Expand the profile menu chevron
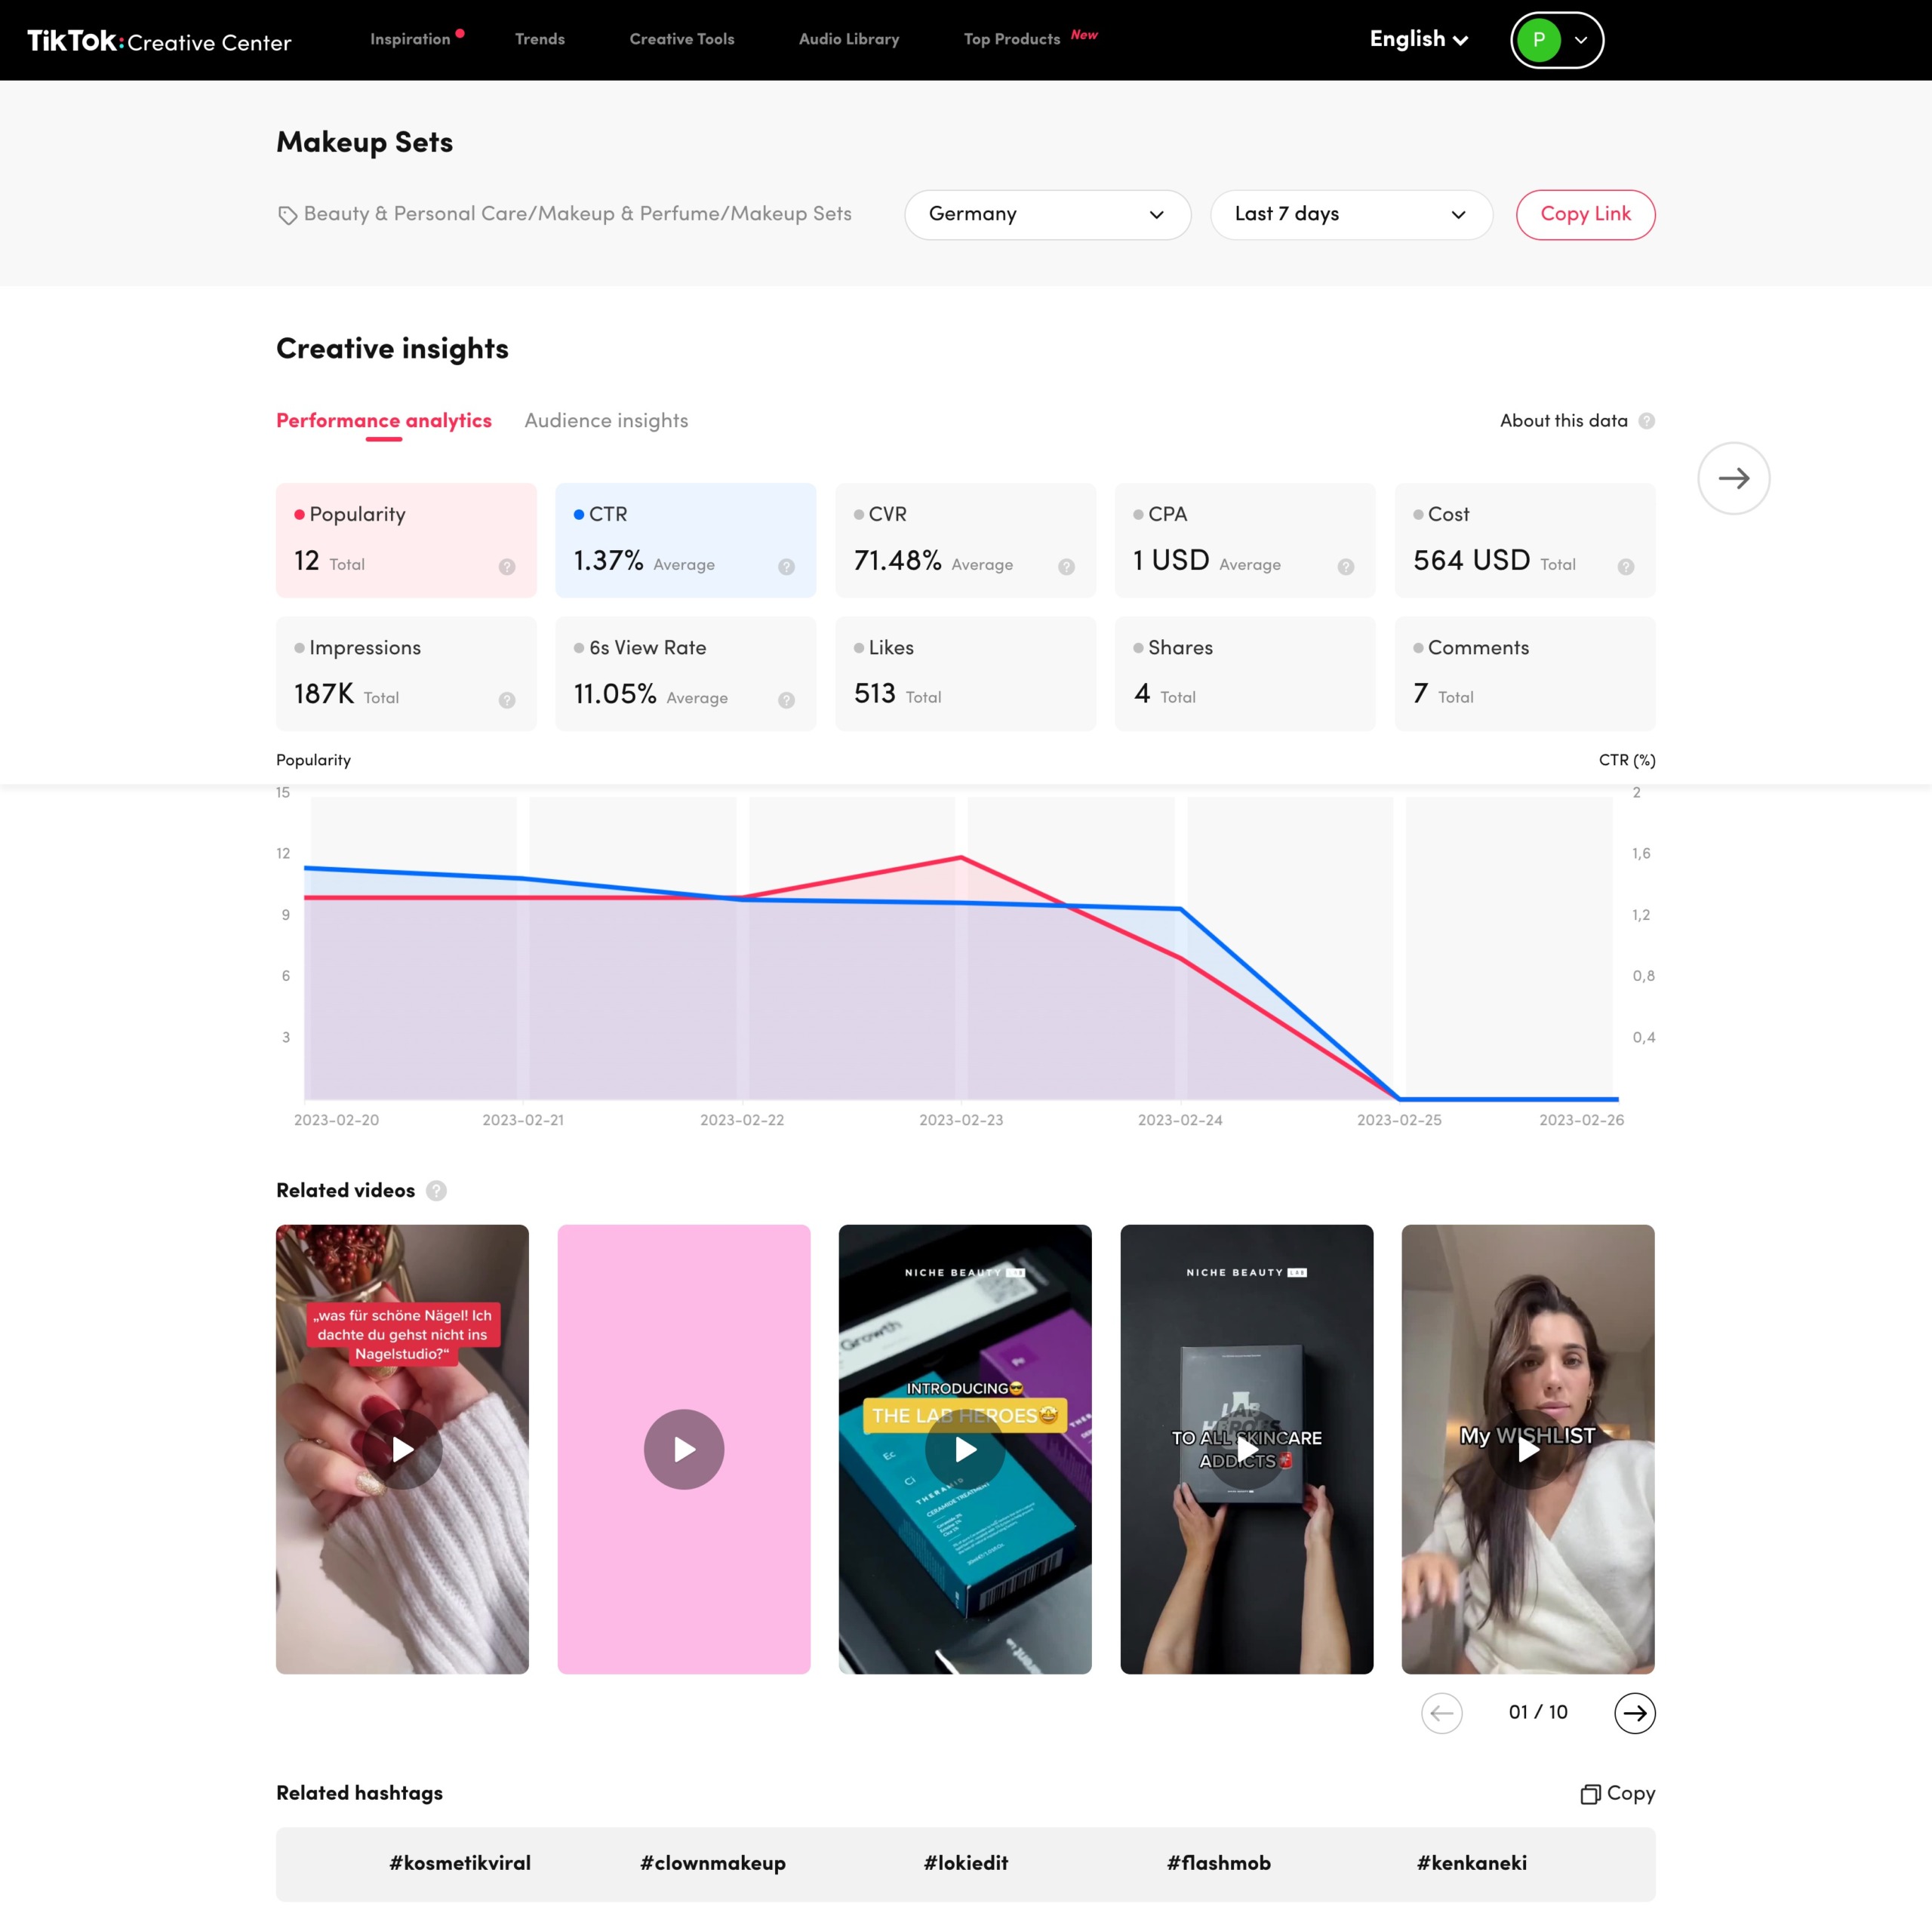 pos(1581,41)
